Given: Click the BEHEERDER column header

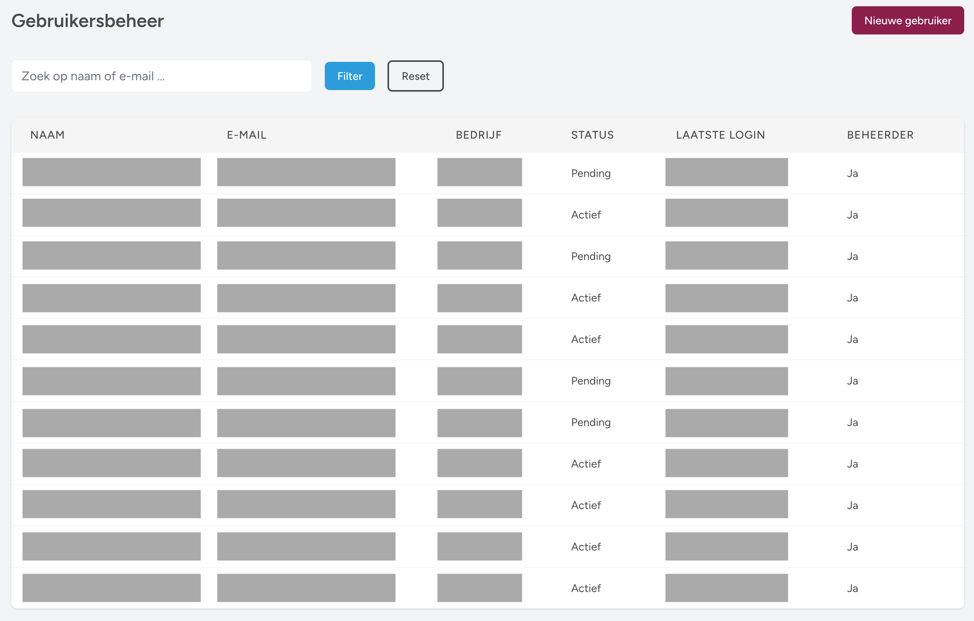Looking at the screenshot, I should tap(880, 135).
